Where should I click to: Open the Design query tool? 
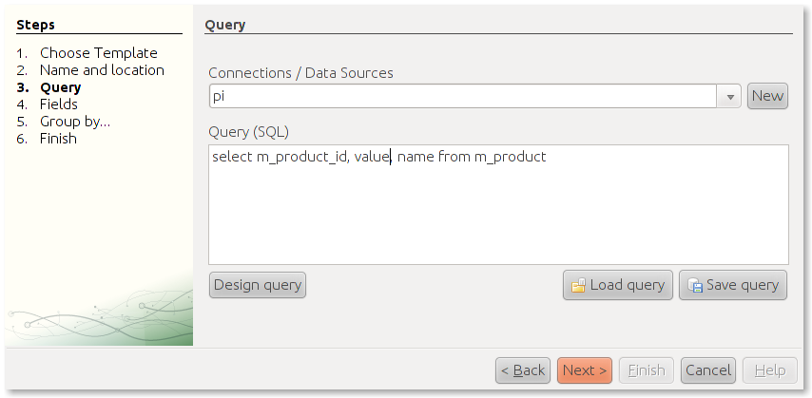pyautogui.click(x=257, y=285)
